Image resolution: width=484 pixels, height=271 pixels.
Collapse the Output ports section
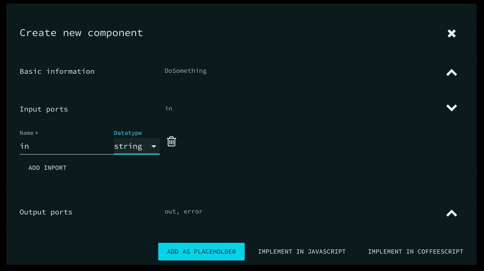click(451, 213)
